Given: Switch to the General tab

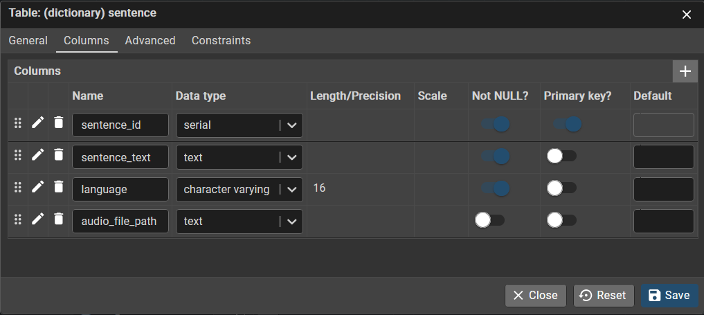Looking at the screenshot, I should (x=28, y=40).
